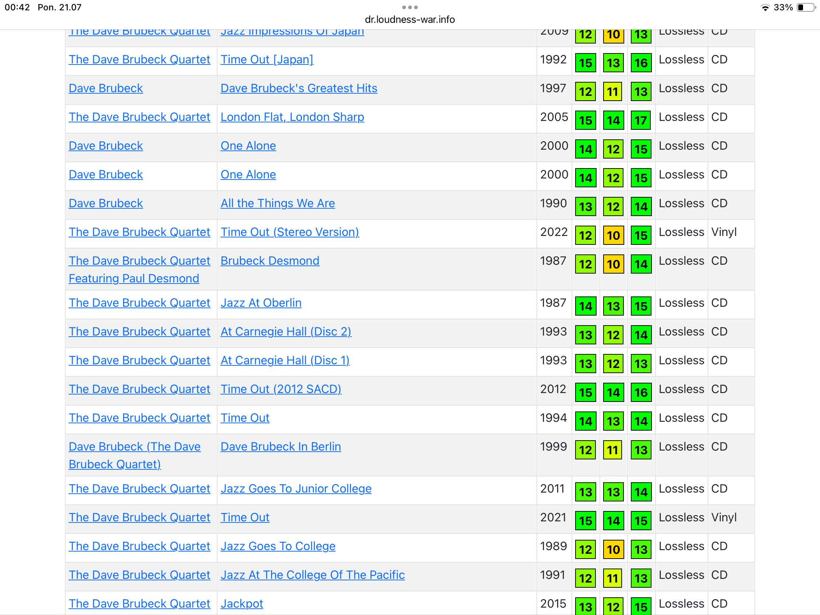Select year 2005 in London Flat row

coord(554,117)
